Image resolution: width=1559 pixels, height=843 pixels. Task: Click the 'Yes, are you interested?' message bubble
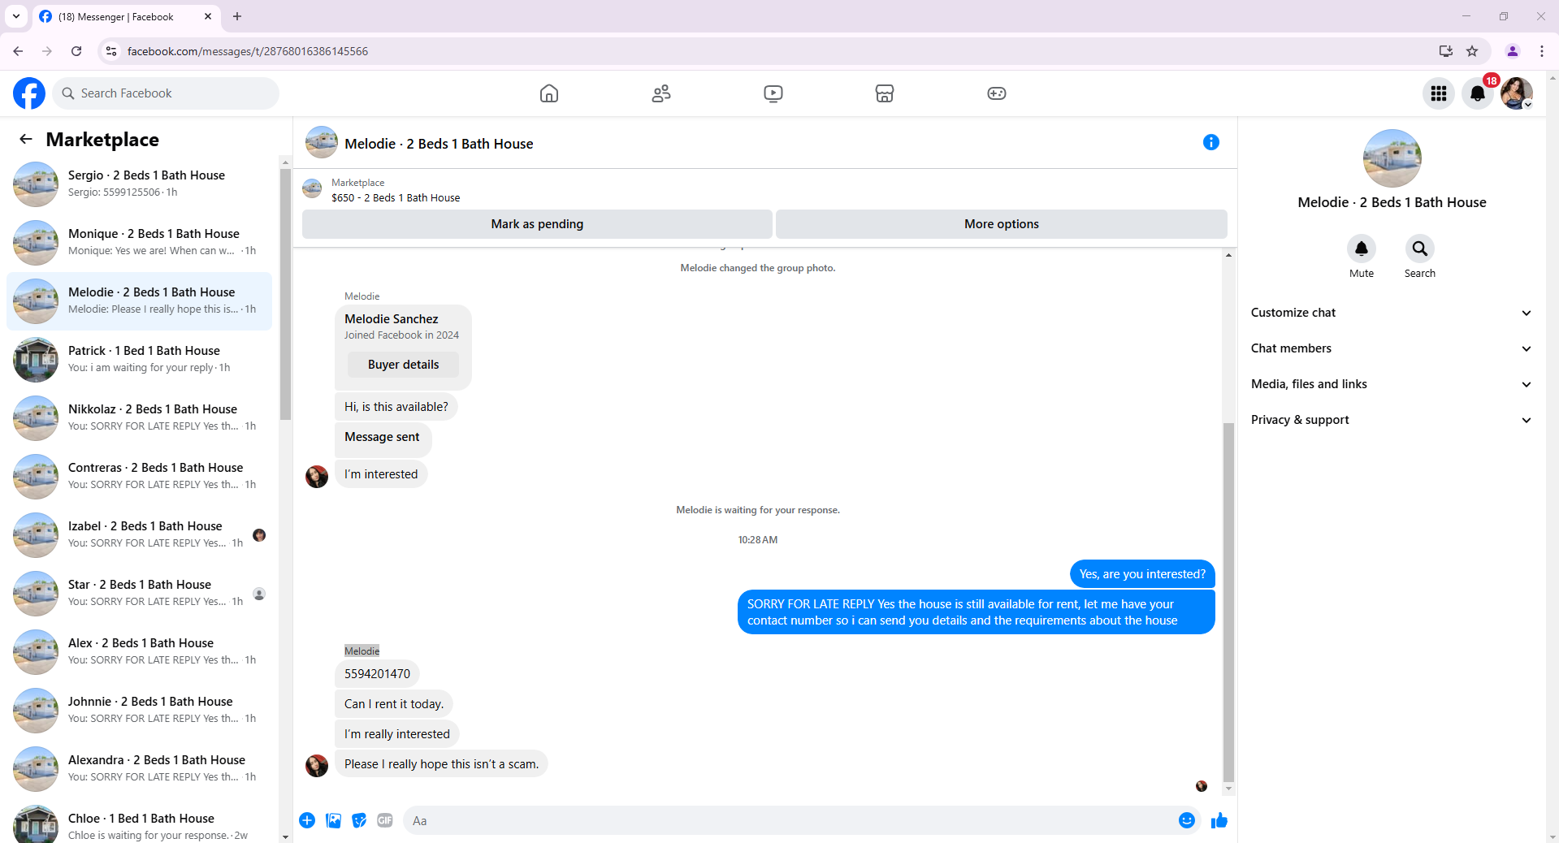pyautogui.click(x=1142, y=574)
